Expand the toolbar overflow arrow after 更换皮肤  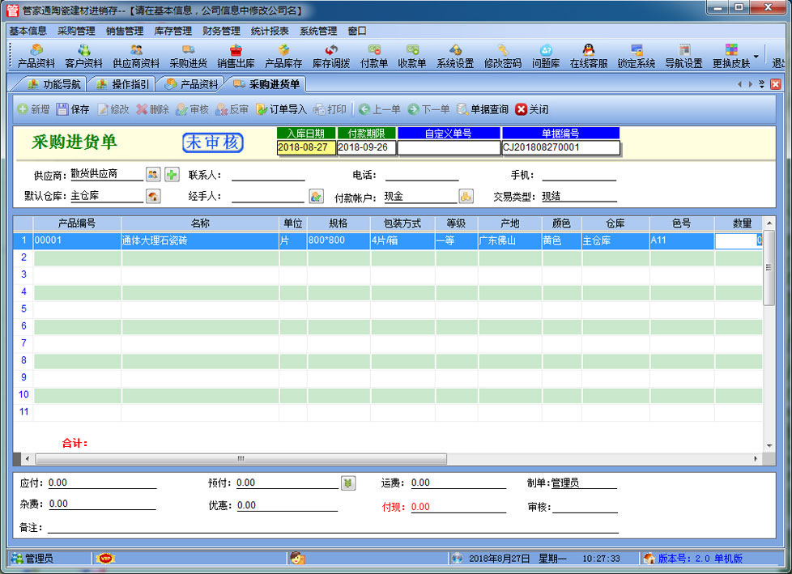point(756,57)
